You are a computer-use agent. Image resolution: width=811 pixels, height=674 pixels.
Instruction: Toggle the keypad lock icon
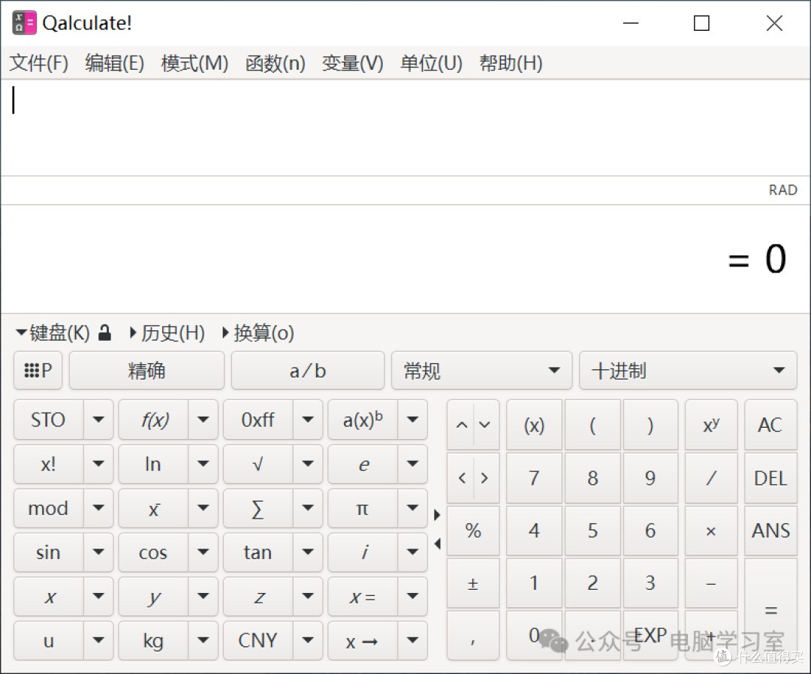tap(105, 332)
